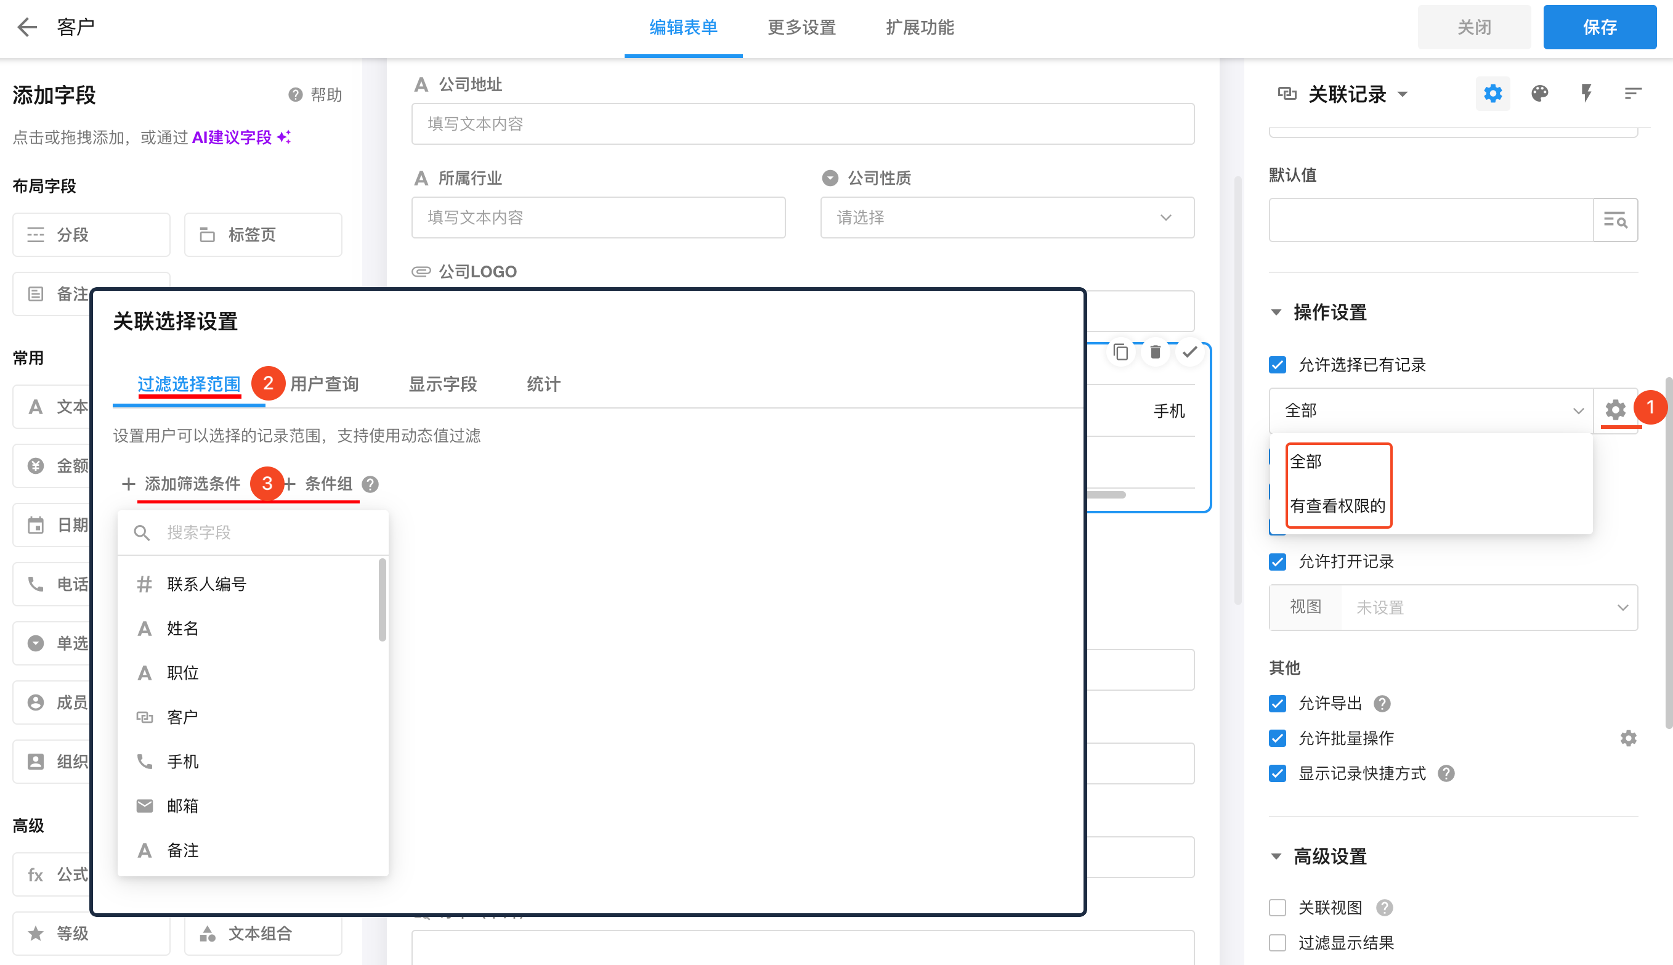Open the gear next to 允许批量操作
The height and width of the screenshot is (965, 1673).
pyautogui.click(x=1628, y=738)
